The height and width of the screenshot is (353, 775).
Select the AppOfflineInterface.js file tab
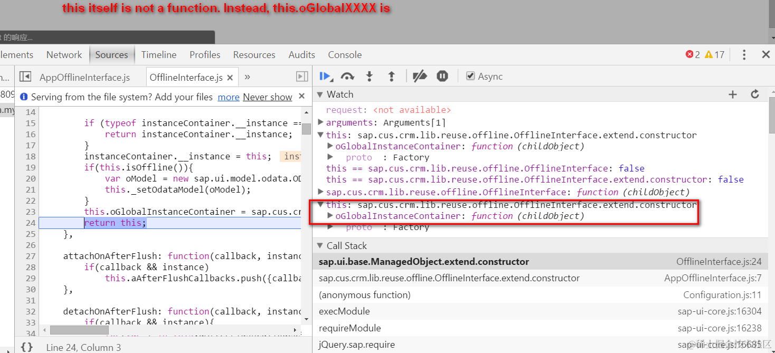click(x=84, y=78)
